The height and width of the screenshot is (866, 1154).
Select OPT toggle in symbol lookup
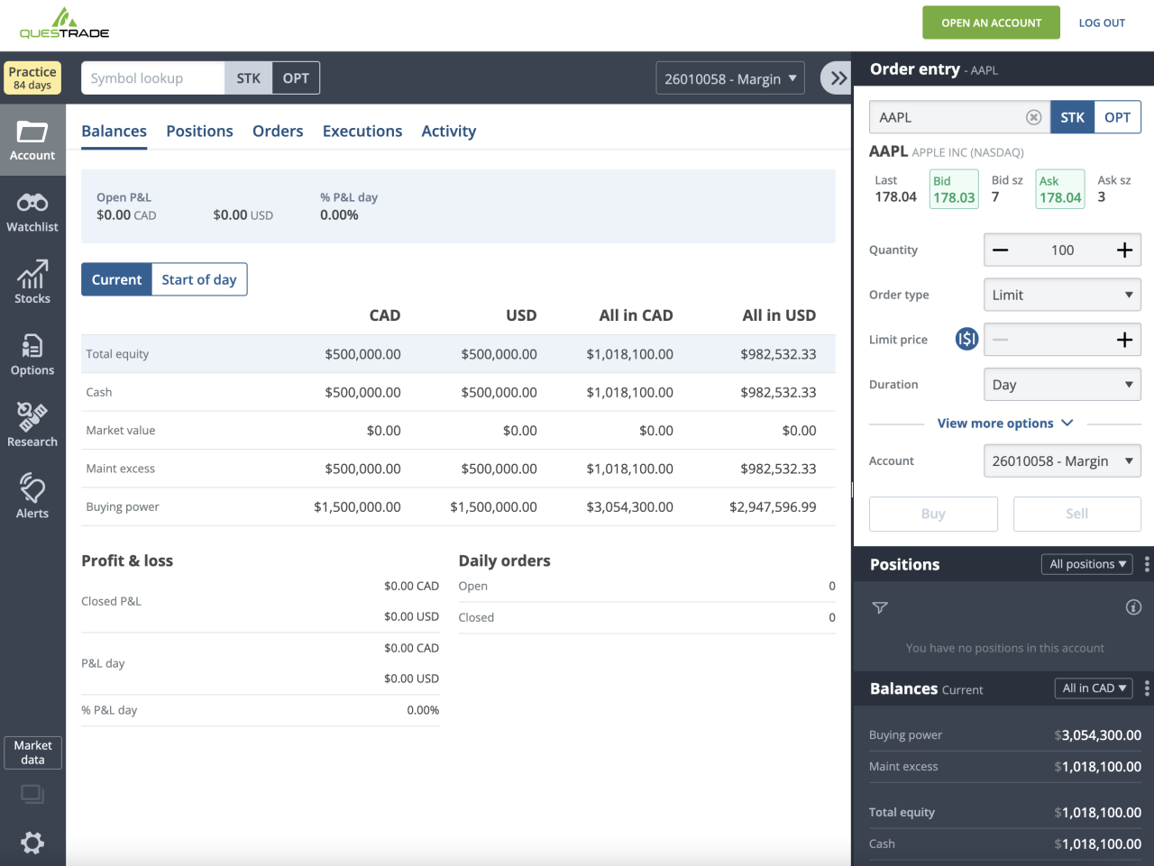pyautogui.click(x=296, y=78)
